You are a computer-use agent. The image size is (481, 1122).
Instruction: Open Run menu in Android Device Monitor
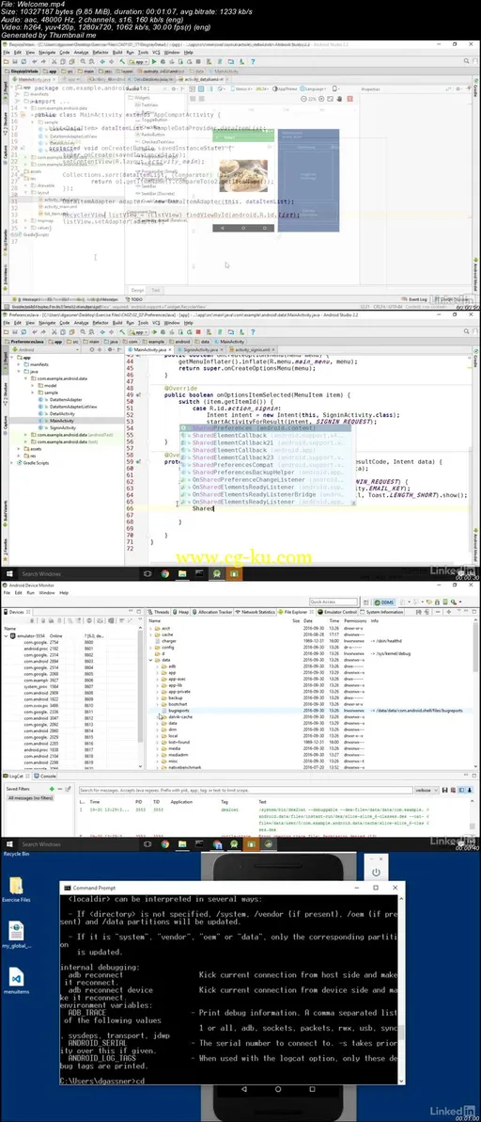tap(30, 592)
